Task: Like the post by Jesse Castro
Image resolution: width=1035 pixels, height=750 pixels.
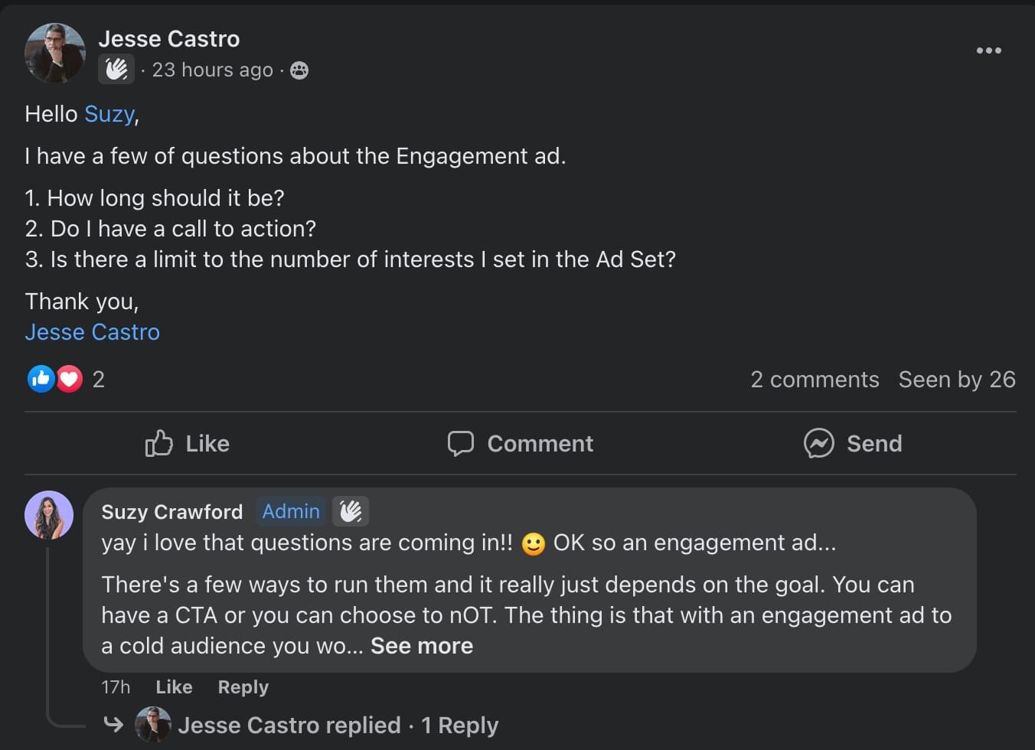Action: point(188,443)
